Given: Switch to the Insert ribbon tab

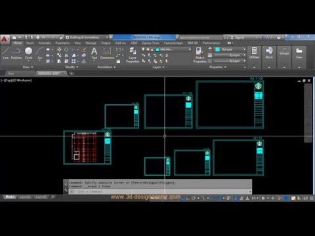Looking at the screenshot, I should pyautogui.click(x=30, y=43).
